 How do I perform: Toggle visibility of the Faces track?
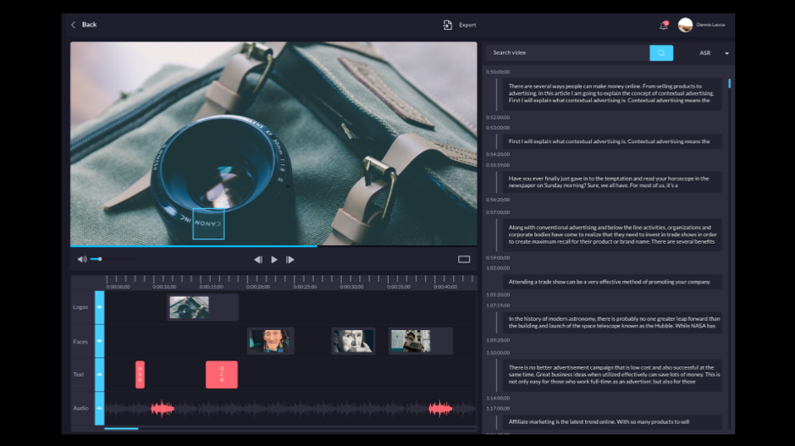tap(99, 341)
